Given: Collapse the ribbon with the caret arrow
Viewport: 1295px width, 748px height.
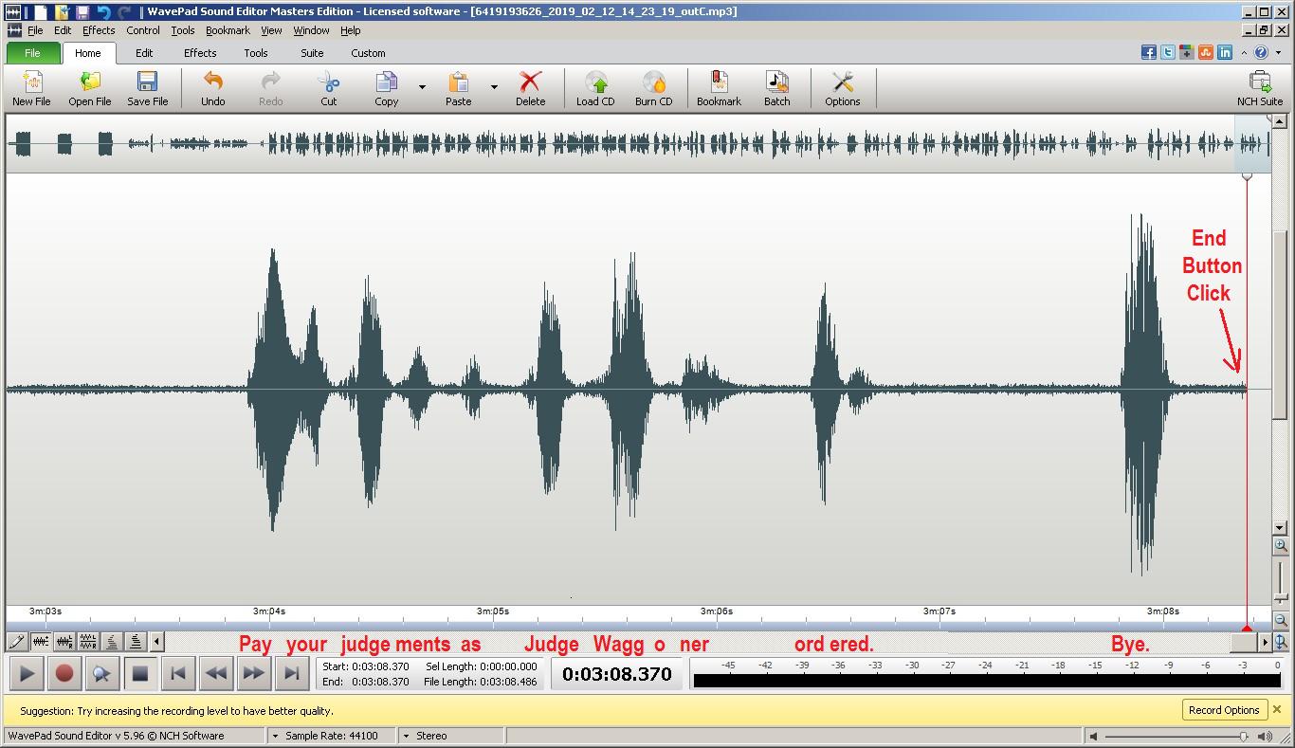Looking at the screenshot, I should click(x=1243, y=53).
